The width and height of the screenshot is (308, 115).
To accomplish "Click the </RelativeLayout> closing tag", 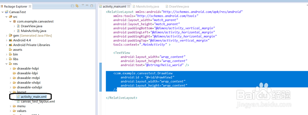I will point(122,98).
